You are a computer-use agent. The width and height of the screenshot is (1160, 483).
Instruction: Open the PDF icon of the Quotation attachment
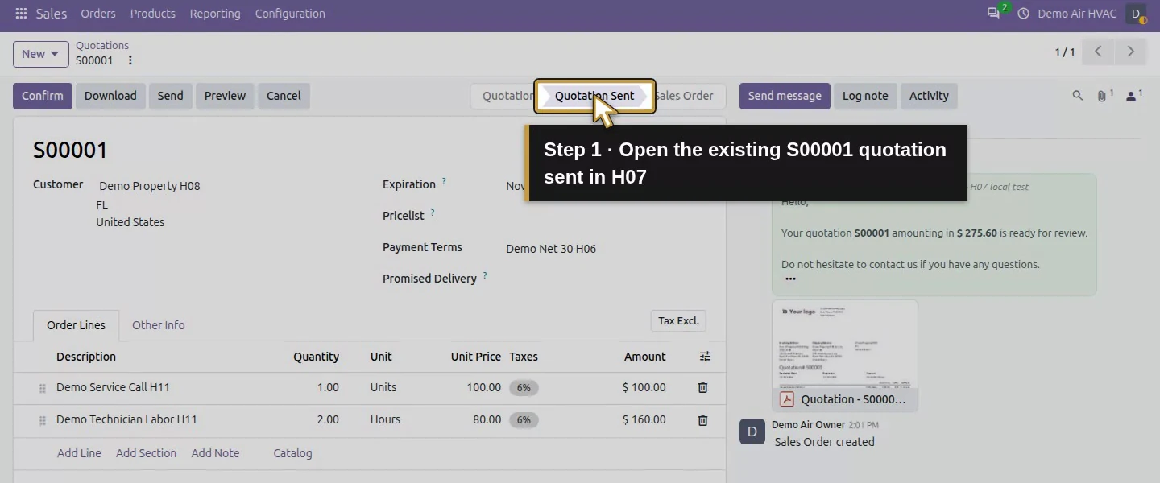(x=787, y=399)
